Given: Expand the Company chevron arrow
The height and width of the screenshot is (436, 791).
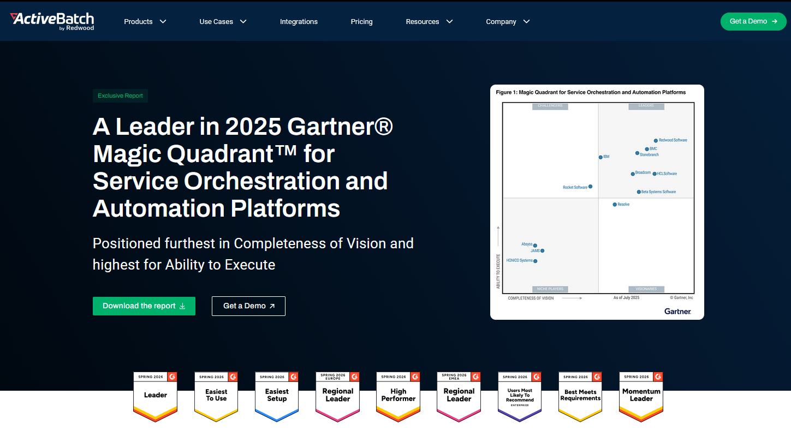Looking at the screenshot, I should [527, 22].
